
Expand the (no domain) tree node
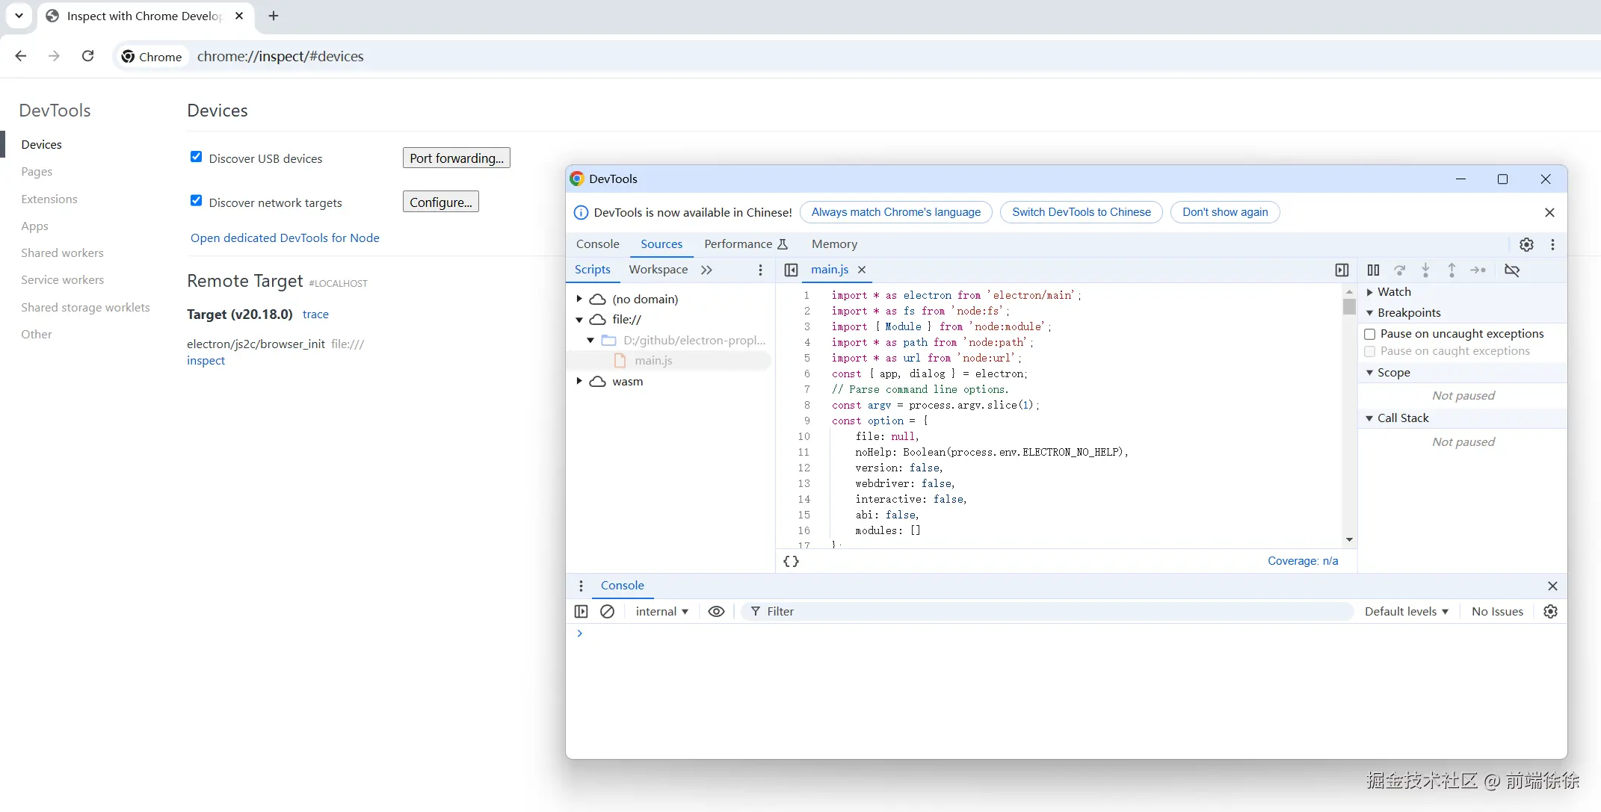tap(579, 299)
